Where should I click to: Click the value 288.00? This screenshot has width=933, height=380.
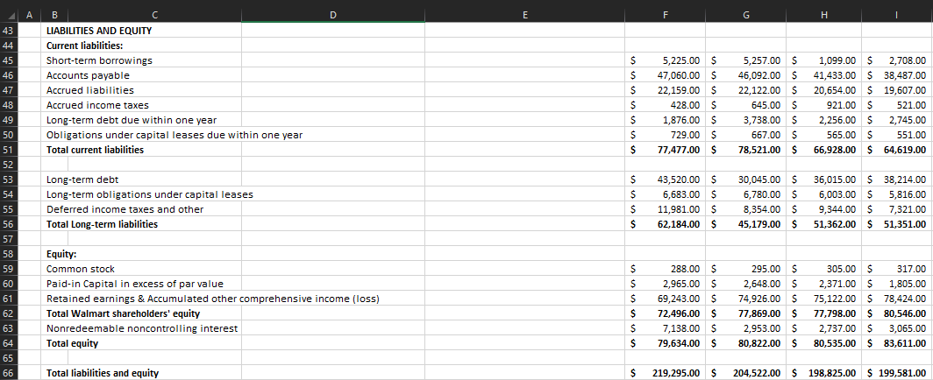[686, 269]
